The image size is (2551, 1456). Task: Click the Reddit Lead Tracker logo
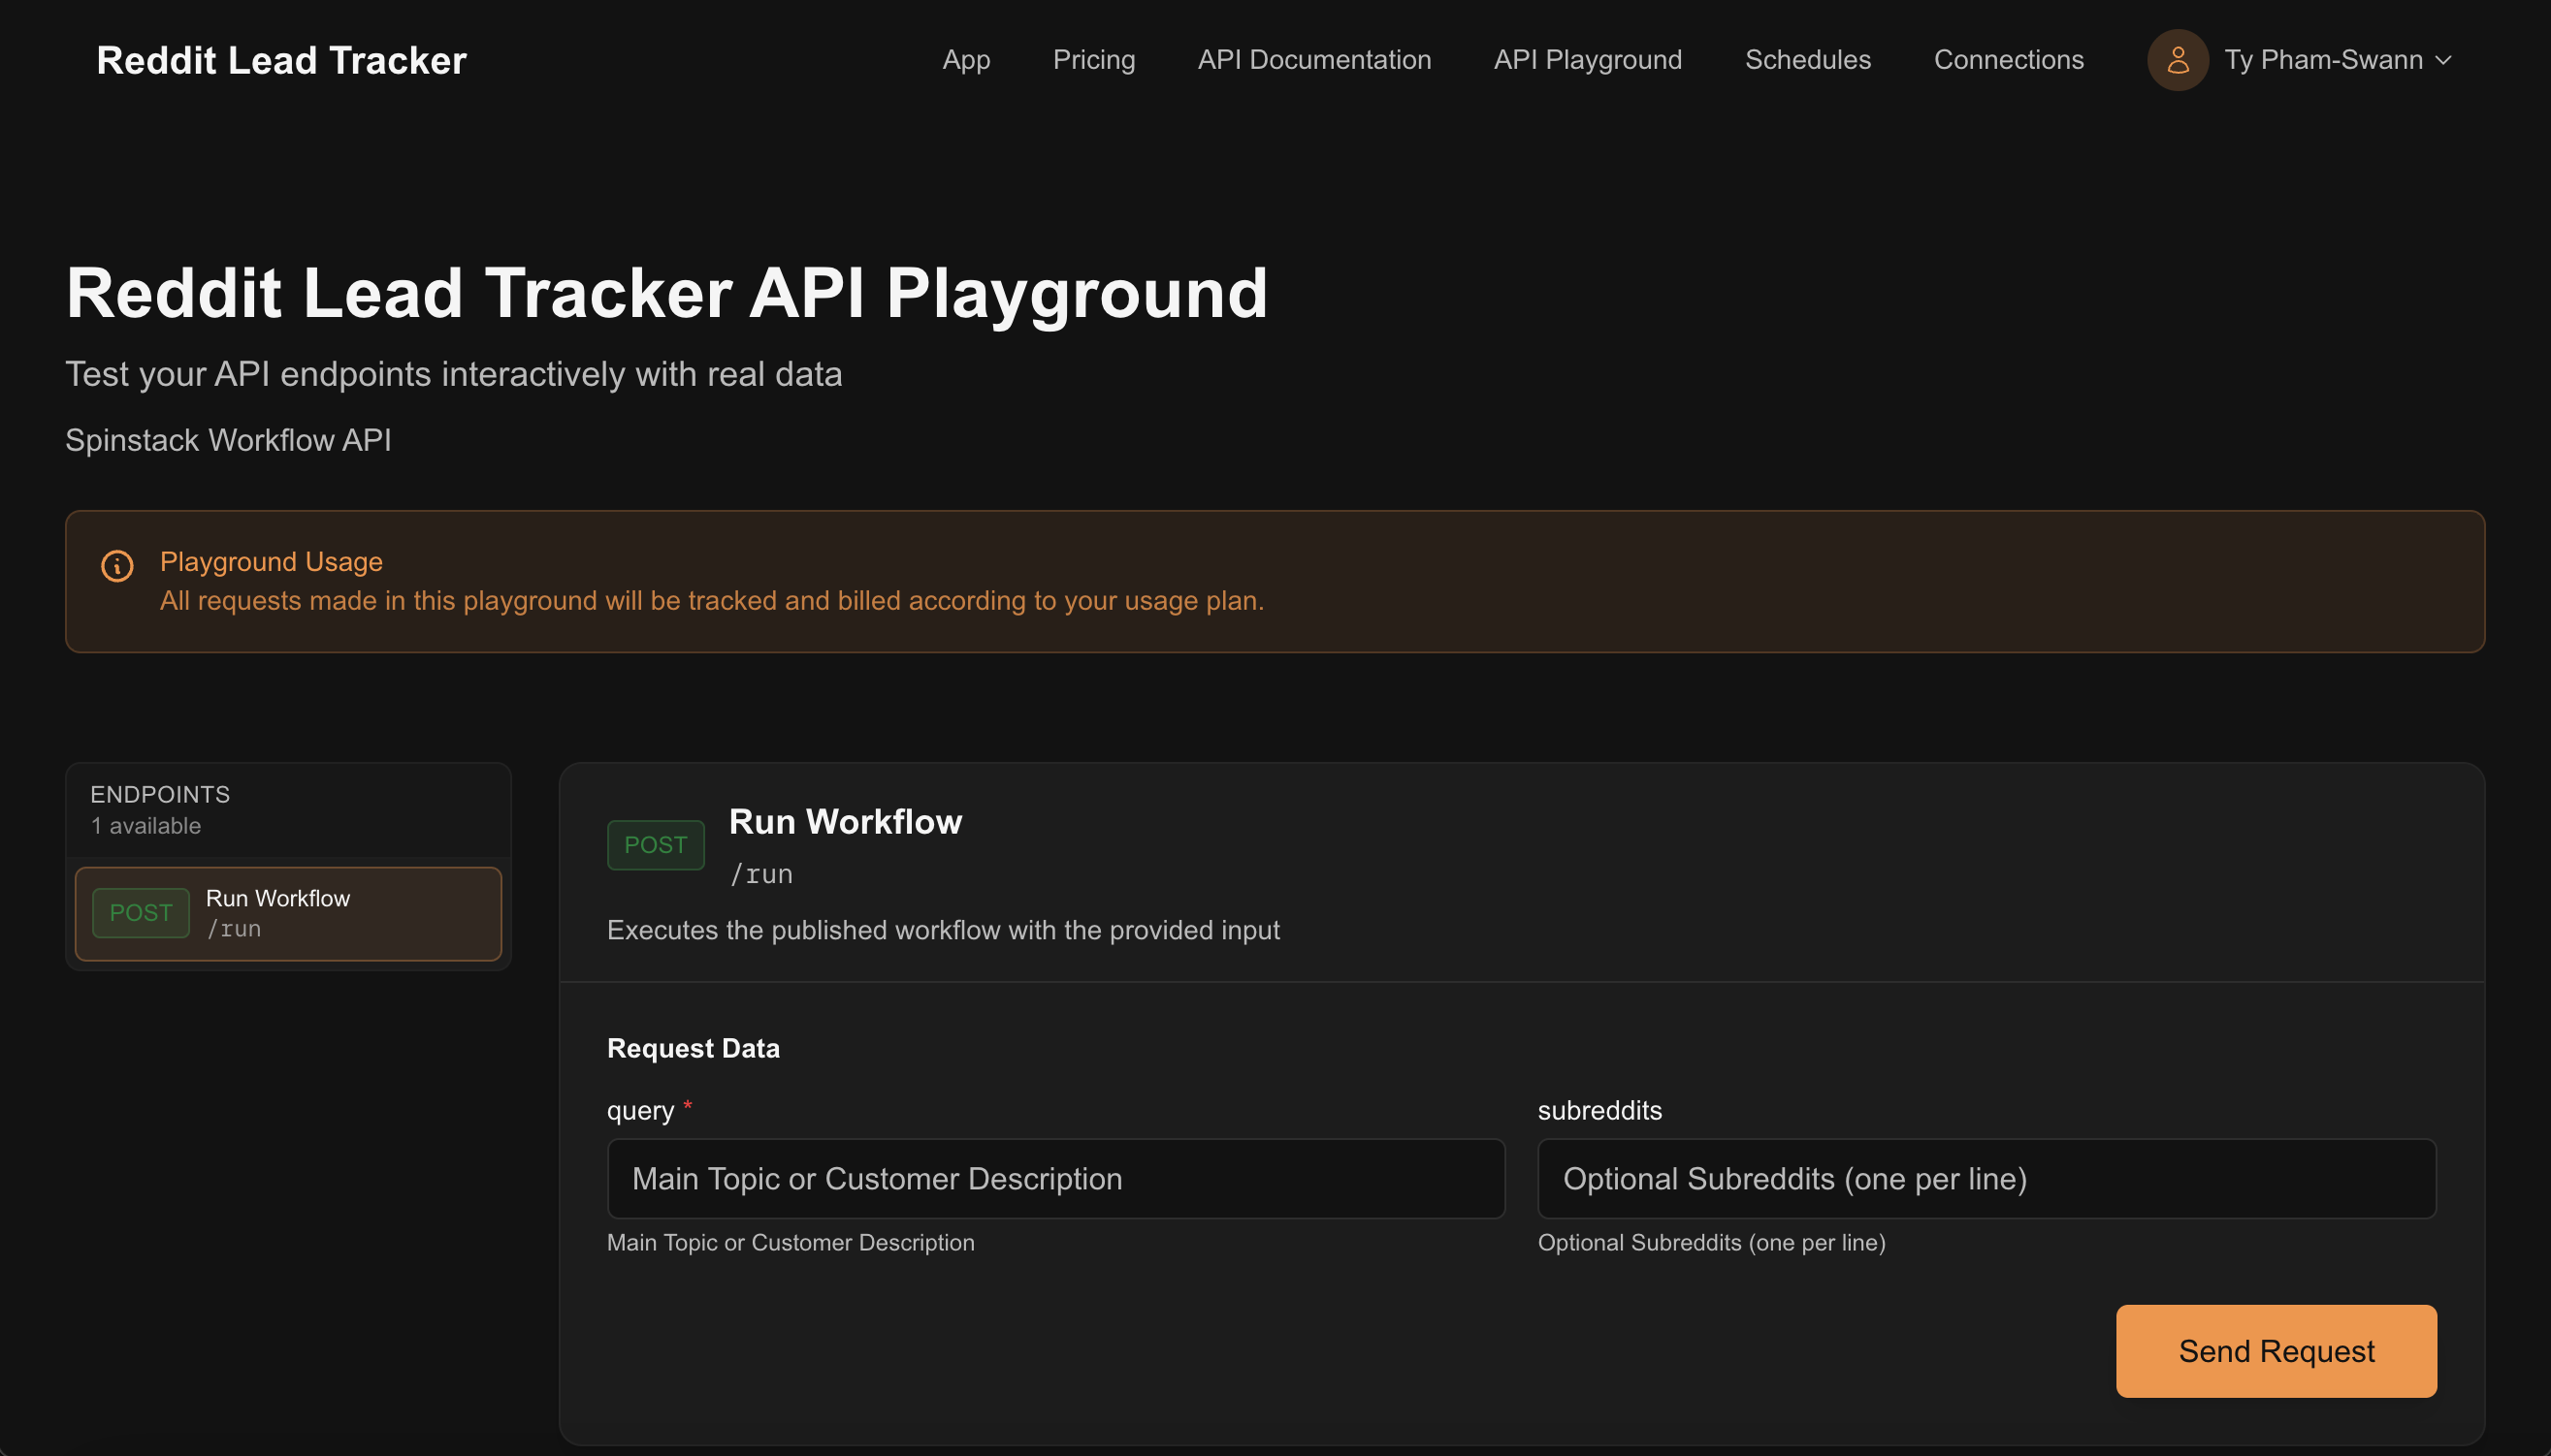pos(280,60)
